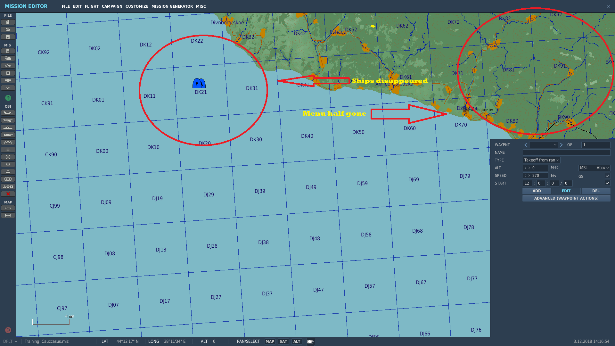Click the Training Cauccasus.miz filename
Screen dimensions: 615x346
pyautogui.click(x=46, y=342)
